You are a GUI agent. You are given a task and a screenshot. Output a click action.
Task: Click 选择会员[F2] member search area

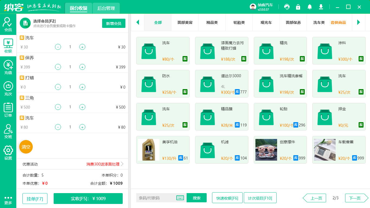[54, 23]
